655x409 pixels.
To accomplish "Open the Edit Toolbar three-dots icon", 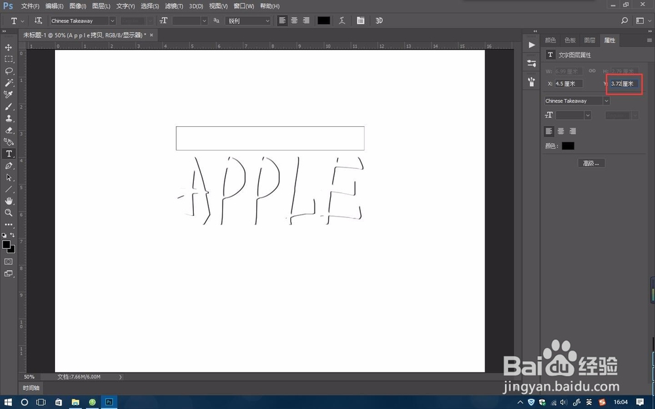I will 9,224.
